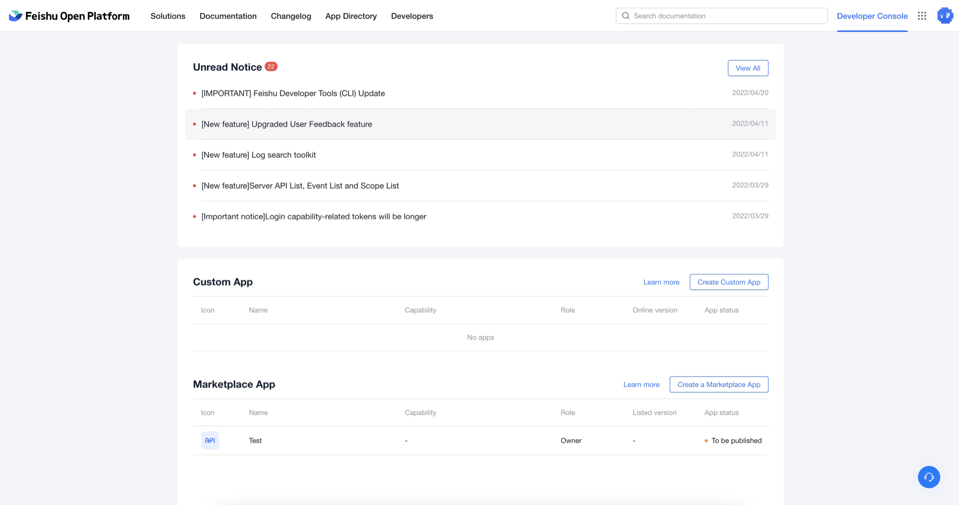Screen dimensions: 959x505
Task: Click the Feishu Open Platform logo
Action: click(69, 16)
